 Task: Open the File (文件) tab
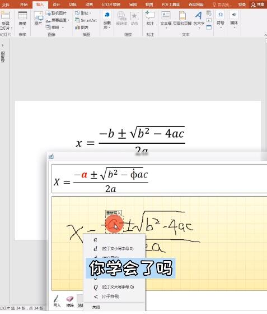click(x=6, y=4)
